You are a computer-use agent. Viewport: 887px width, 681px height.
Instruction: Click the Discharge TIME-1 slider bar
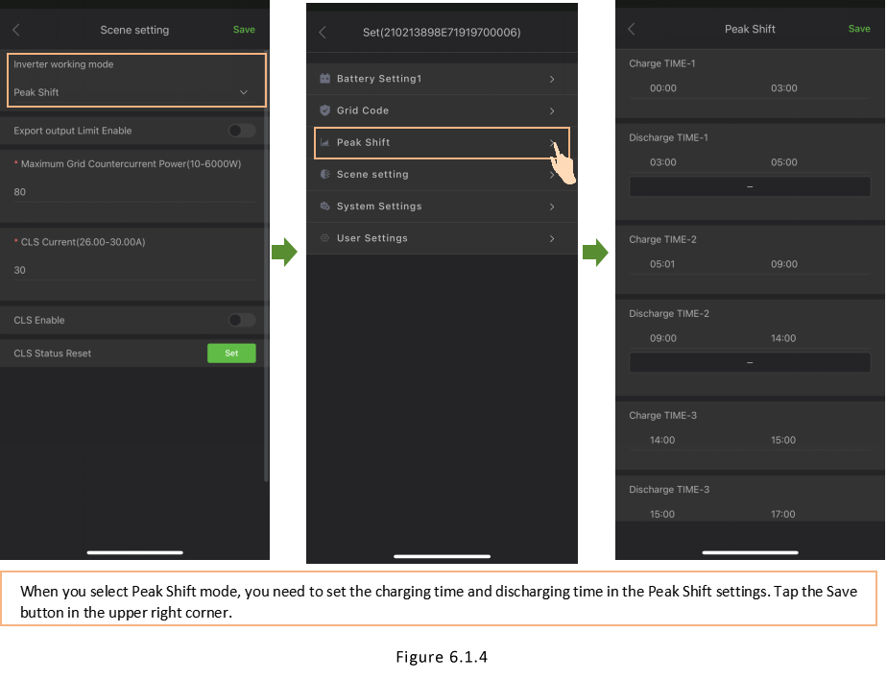click(750, 186)
